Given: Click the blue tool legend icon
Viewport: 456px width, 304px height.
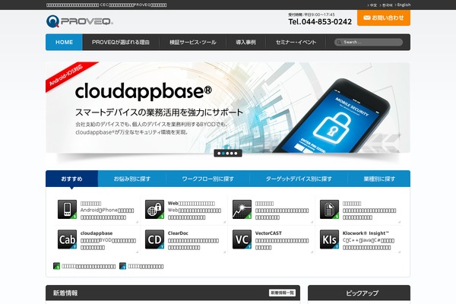Looking at the screenshot, I should coord(122,266).
